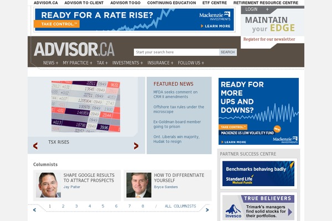Go to columnists page 5
The image size is (332, 221).
(103, 206)
